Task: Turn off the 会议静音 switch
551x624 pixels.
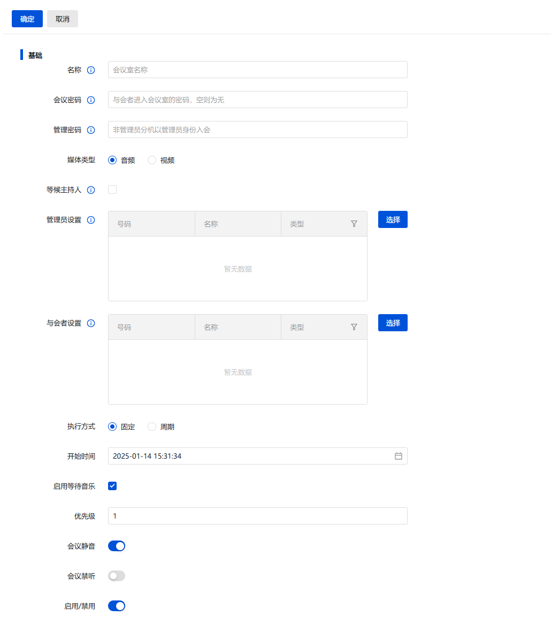Action: coord(117,546)
